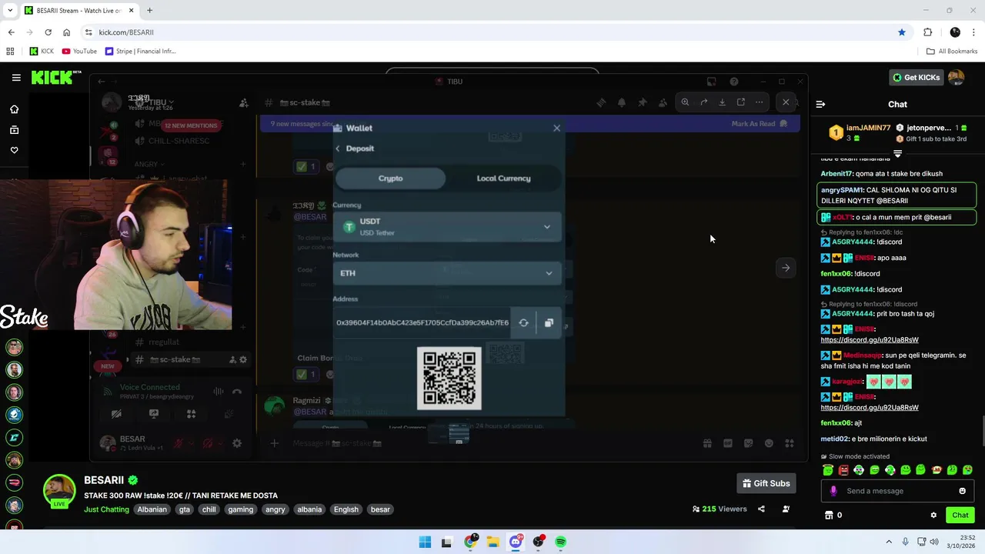Click the Gift Subs button
The width and height of the screenshot is (985, 554).
pyautogui.click(x=766, y=483)
